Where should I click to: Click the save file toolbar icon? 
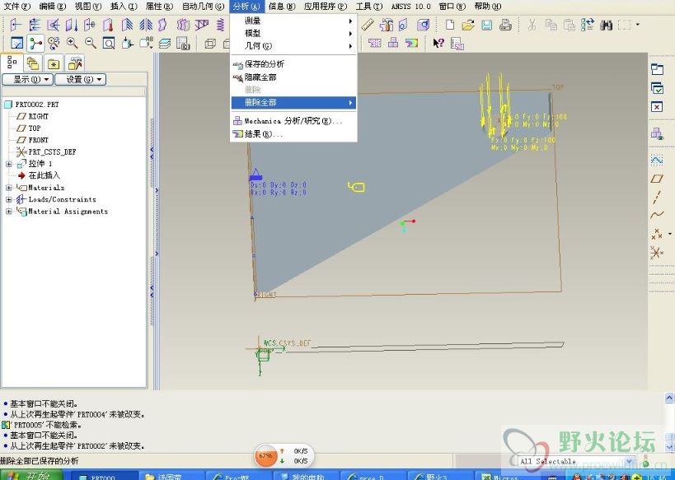tap(486, 26)
